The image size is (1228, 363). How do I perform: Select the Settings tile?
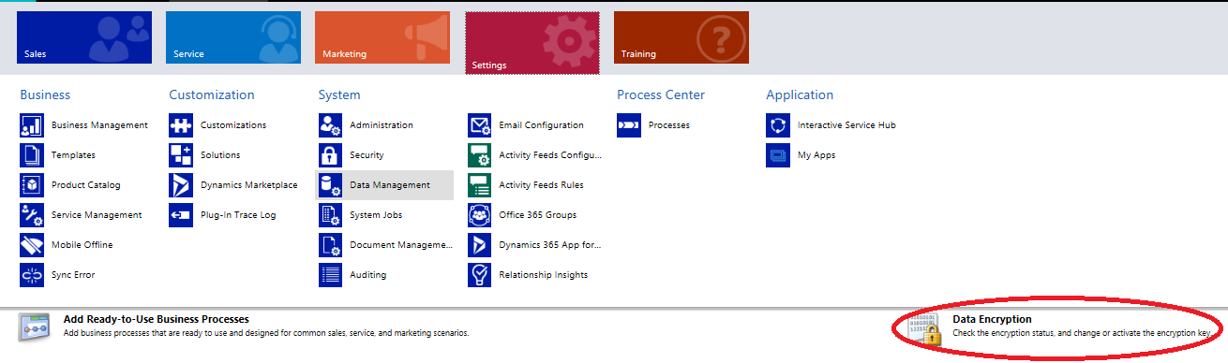pyautogui.click(x=532, y=43)
